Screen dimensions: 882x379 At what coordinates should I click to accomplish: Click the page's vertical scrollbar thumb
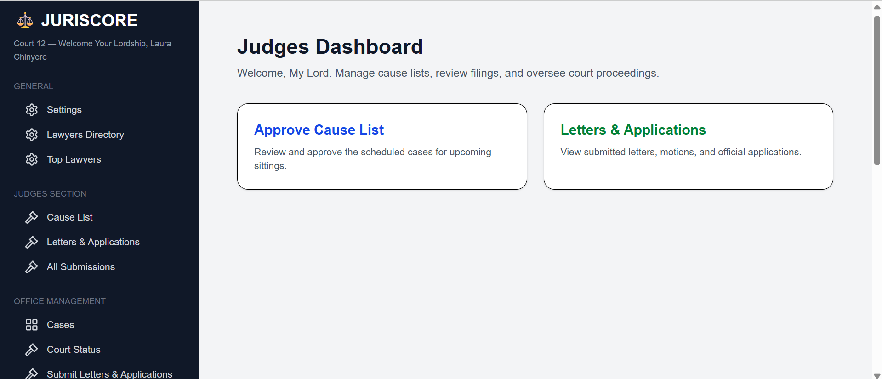click(x=877, y=91)
